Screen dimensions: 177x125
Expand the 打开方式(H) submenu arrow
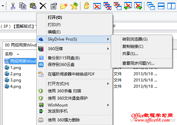point(108,84)
